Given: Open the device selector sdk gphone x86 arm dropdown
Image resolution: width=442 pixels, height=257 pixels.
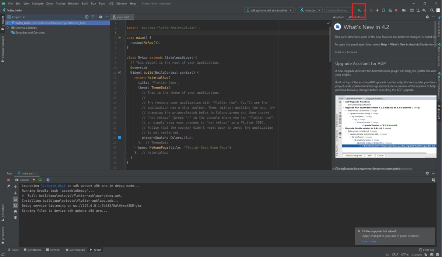Looking at the screenshot, I should [269, 10].
